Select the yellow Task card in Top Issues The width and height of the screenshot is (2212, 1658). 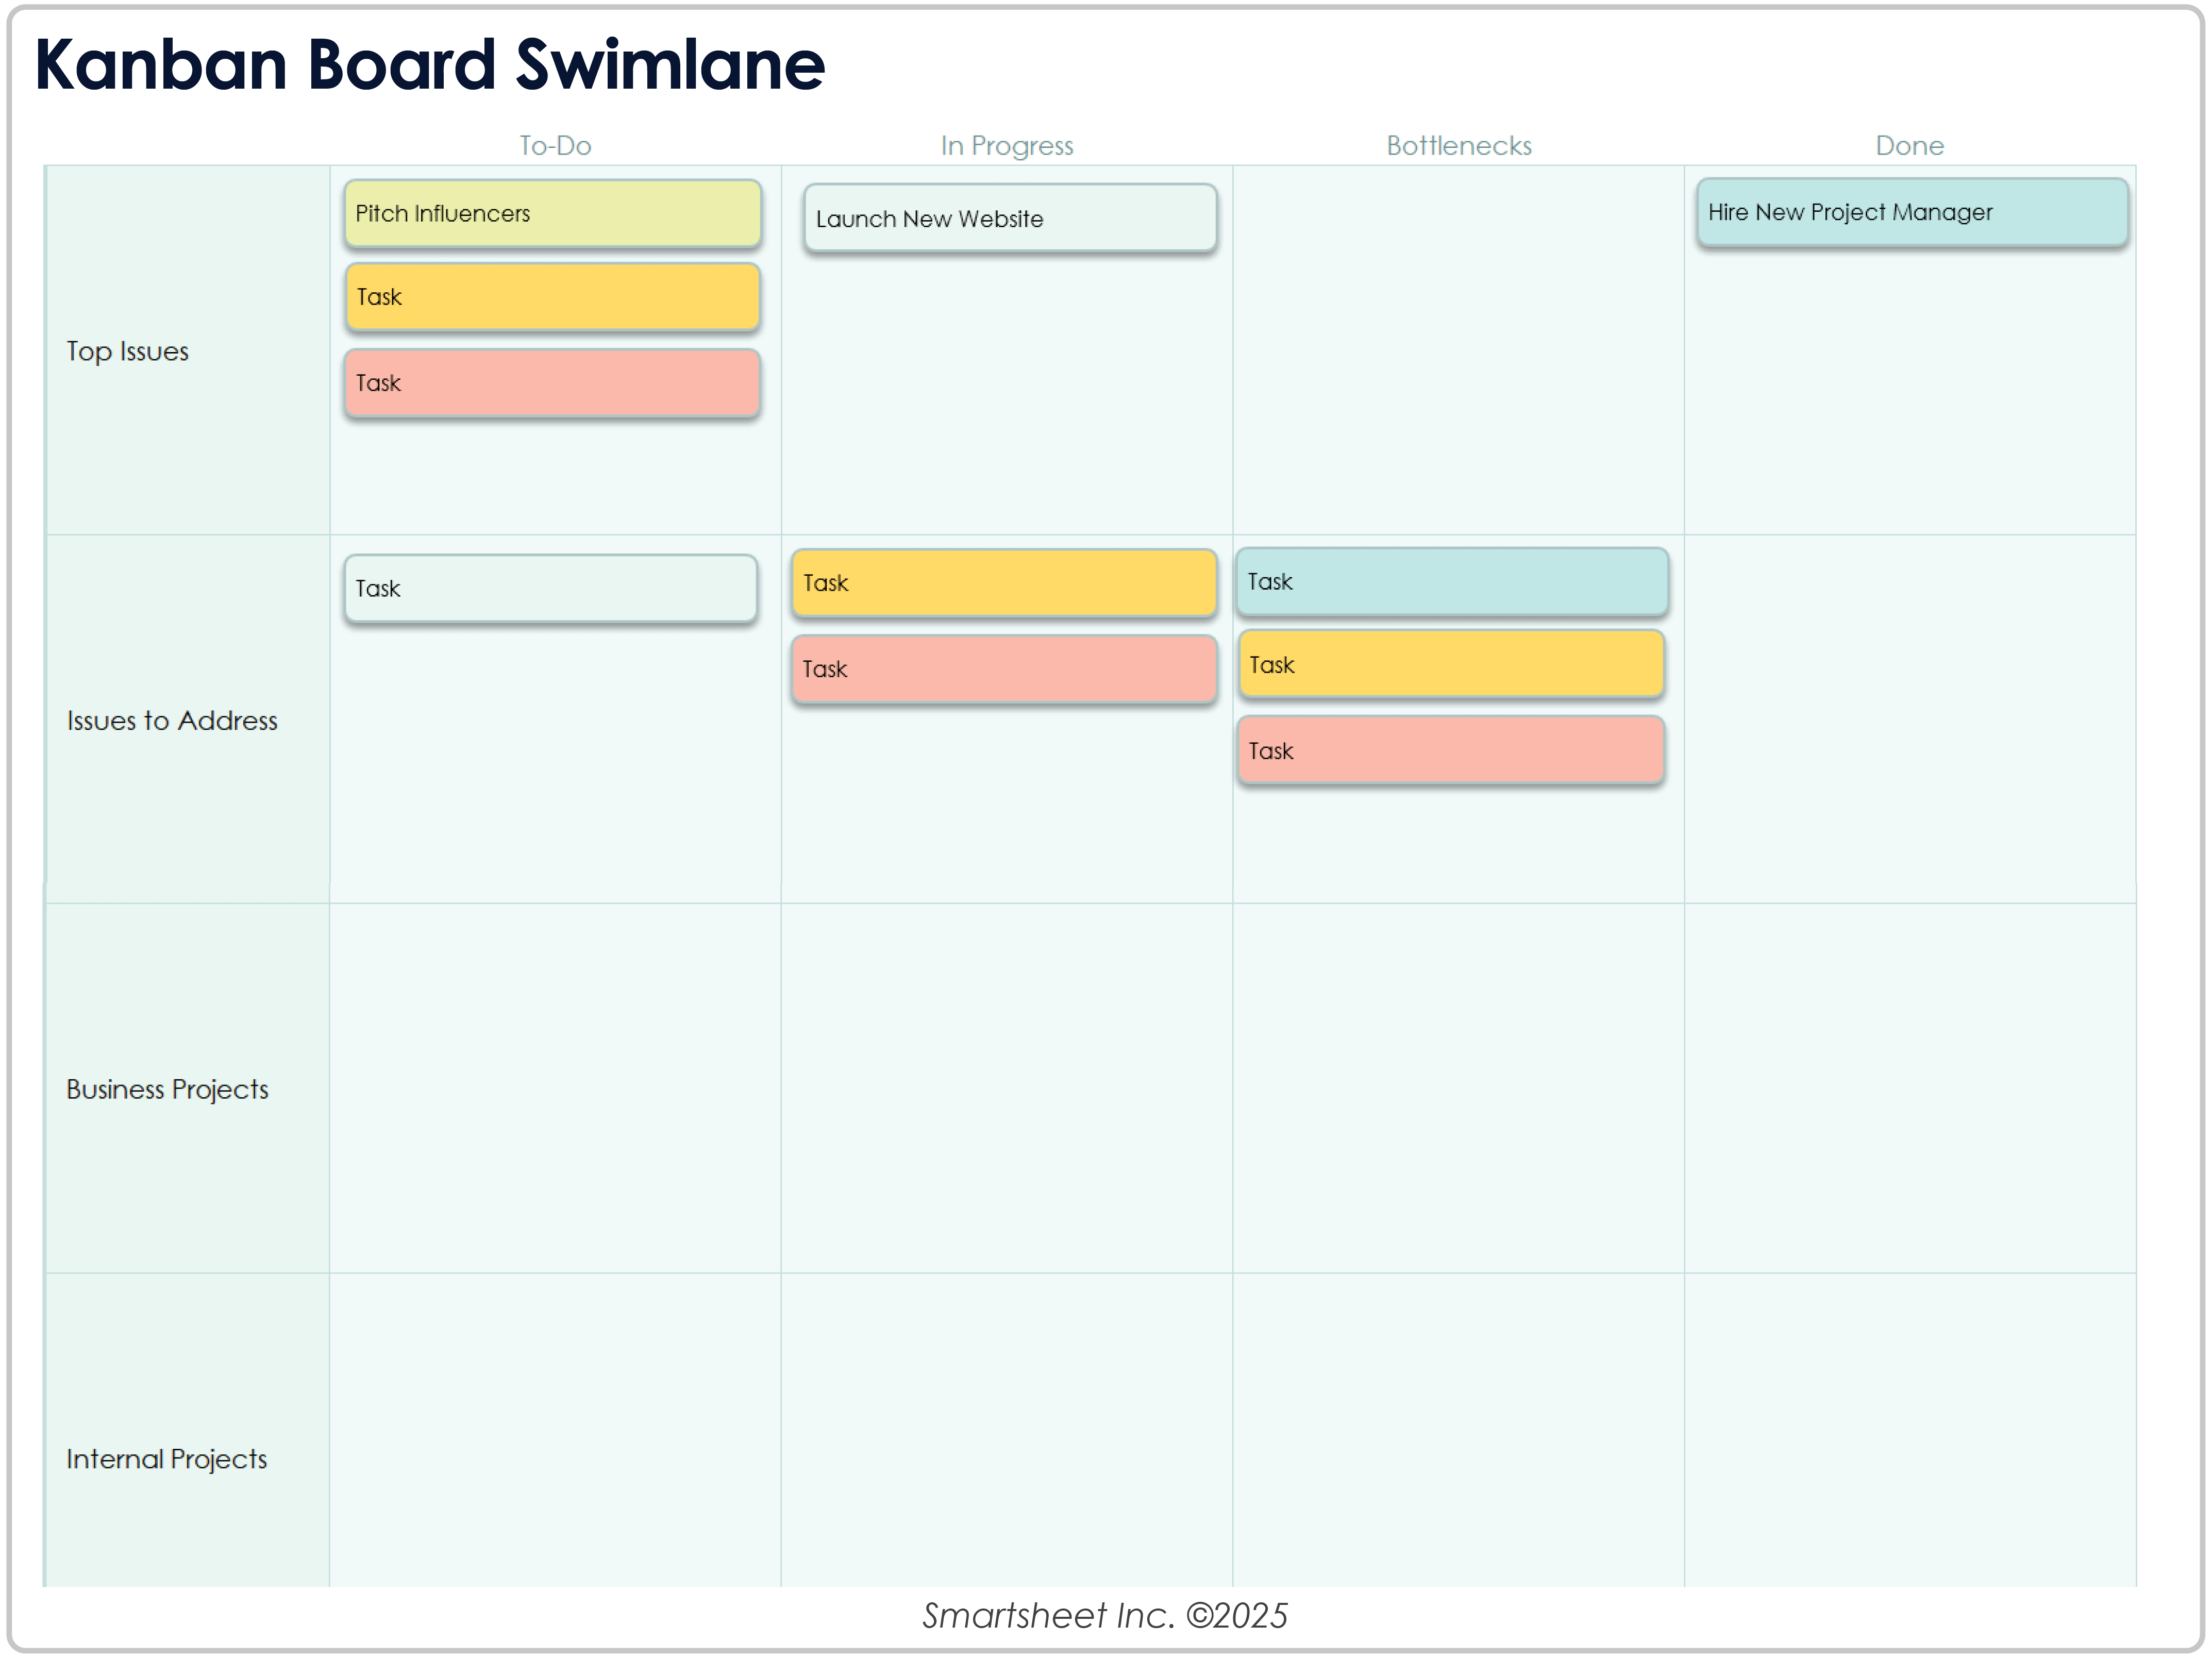pyautogui.click(x=552, y=297)
